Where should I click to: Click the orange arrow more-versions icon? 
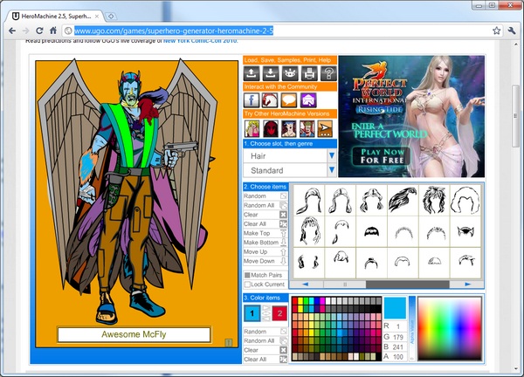[325, 128]
